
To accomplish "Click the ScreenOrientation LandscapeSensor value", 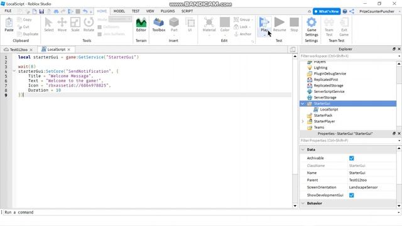I will click(363, 187).
